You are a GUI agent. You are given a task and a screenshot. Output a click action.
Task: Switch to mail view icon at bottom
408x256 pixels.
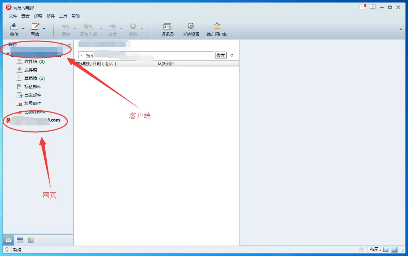(9, 240)
